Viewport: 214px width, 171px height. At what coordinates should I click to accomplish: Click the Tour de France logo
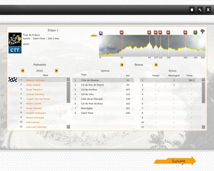[15, 40]
